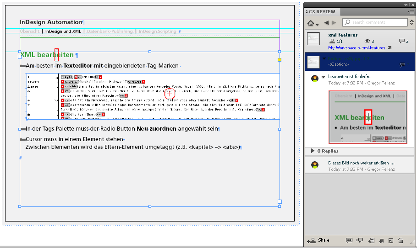The image size is (417, 248).
Task: Click the bold word 'Texteditor'
Action: 77,65
